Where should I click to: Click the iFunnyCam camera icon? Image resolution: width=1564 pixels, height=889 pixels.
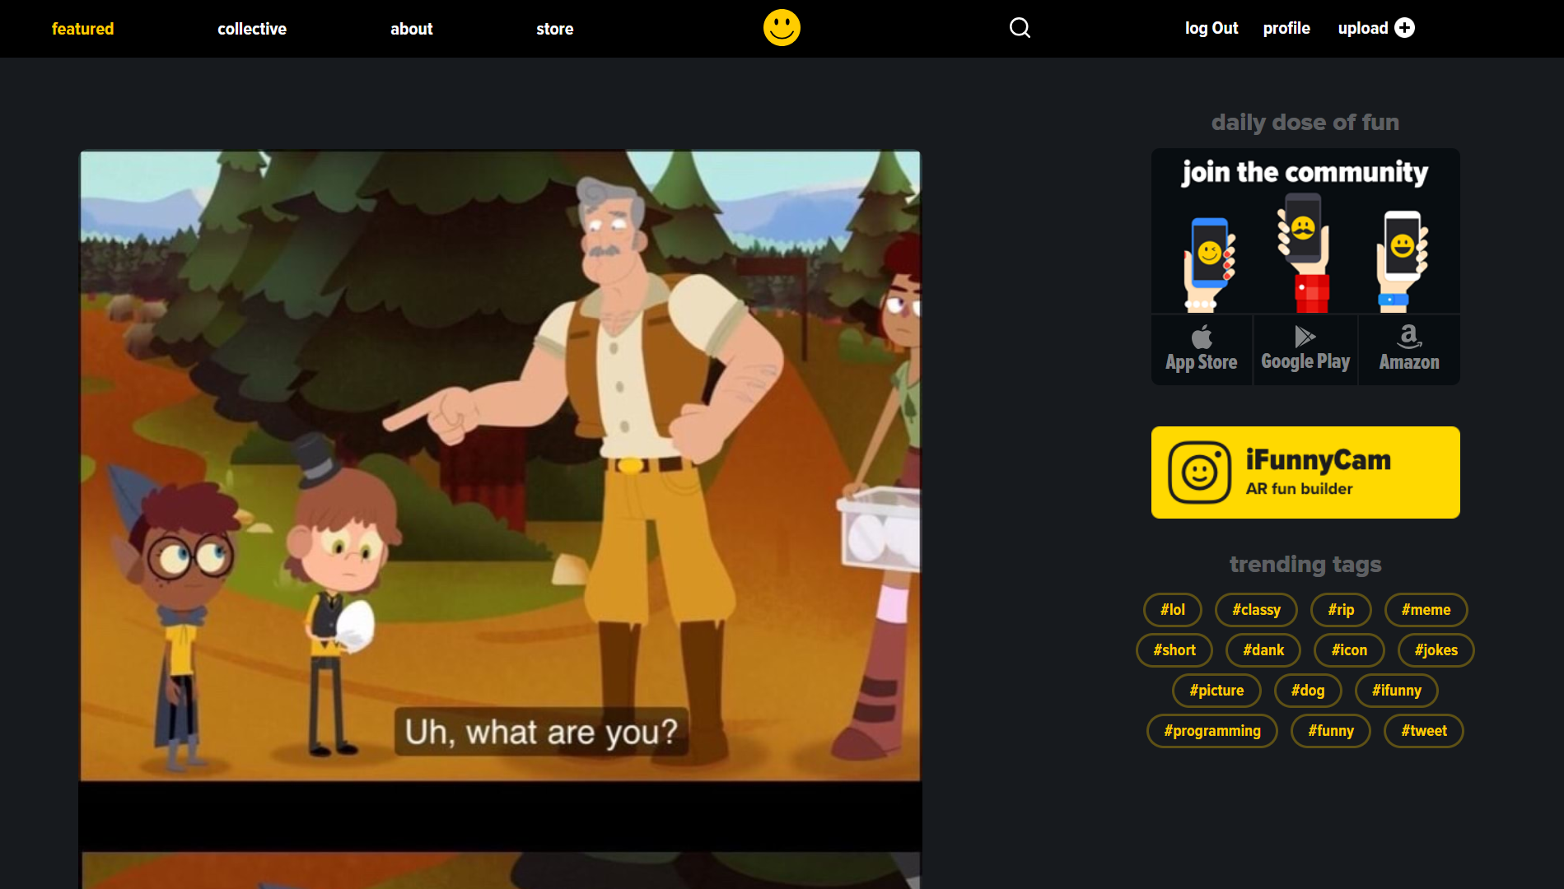point(1199,472)
